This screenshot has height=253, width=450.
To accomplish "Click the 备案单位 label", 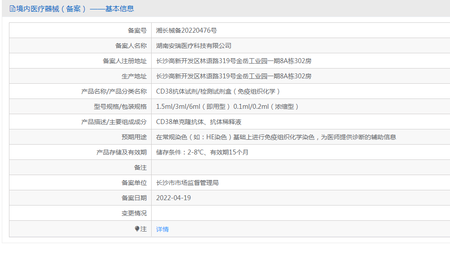I will pyautogui.click(x=134, y=183).
